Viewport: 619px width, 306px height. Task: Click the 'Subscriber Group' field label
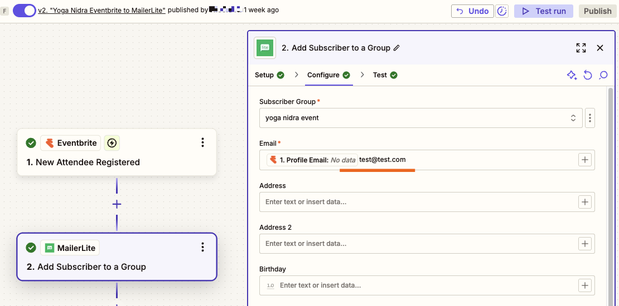287,102
